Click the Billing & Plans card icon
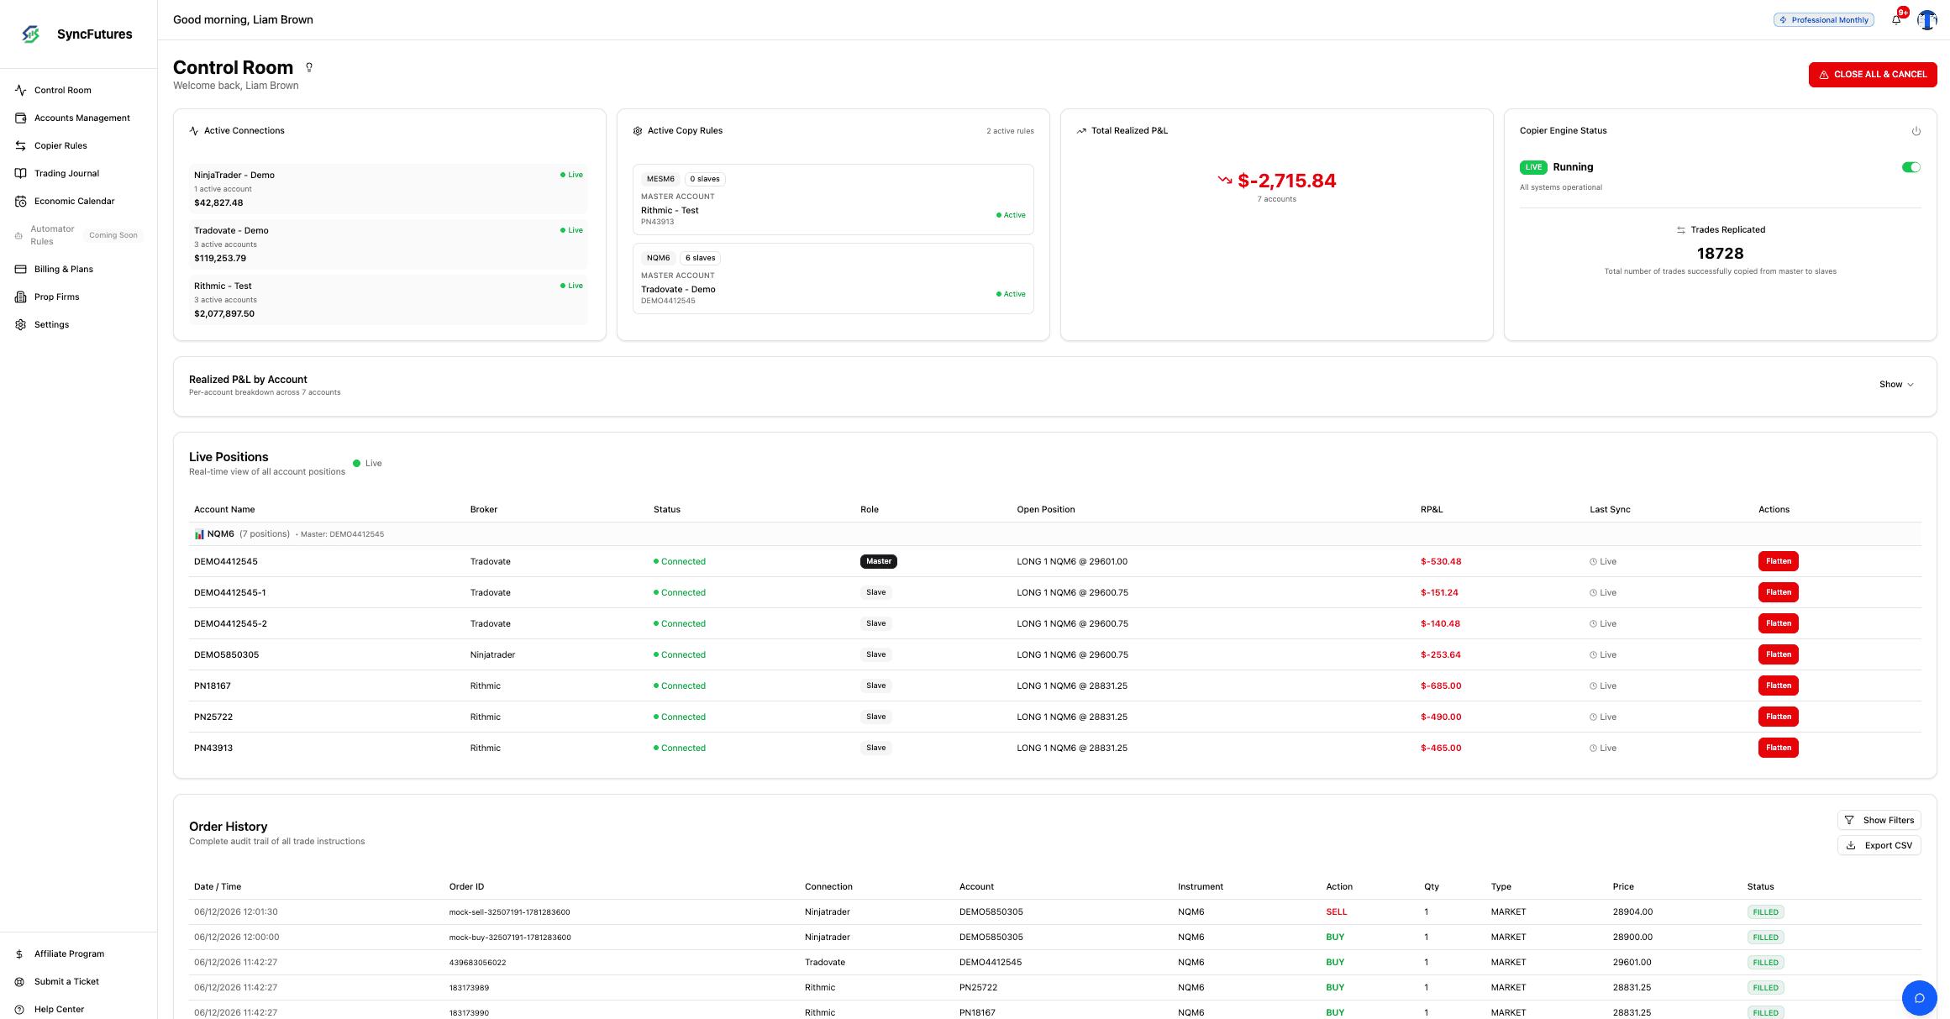This screenshot has width=1950, height=1019. (x=21, y=269)
